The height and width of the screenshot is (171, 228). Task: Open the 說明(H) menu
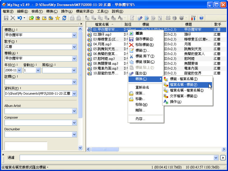[117, 11]
